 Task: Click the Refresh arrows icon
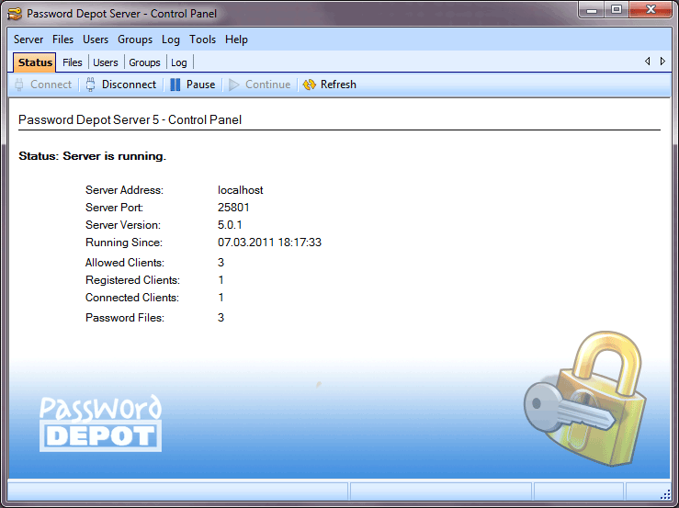pos(310,85)
